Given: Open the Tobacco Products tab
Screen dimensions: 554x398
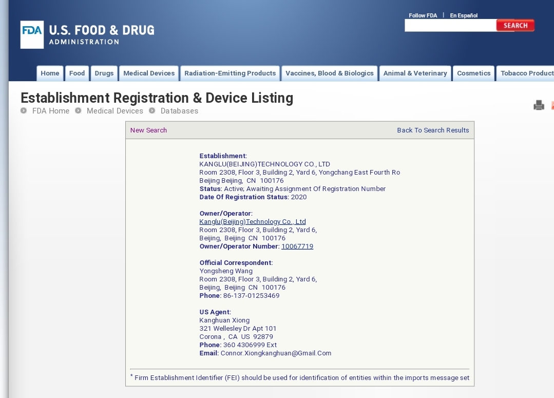Looking at the screenshot, I should 526,73.
